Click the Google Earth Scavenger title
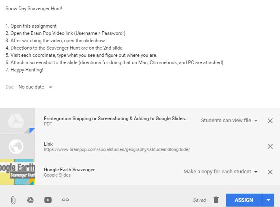Image resolution: width=280 pixels, height=207 pixels. tap(69, 170)
